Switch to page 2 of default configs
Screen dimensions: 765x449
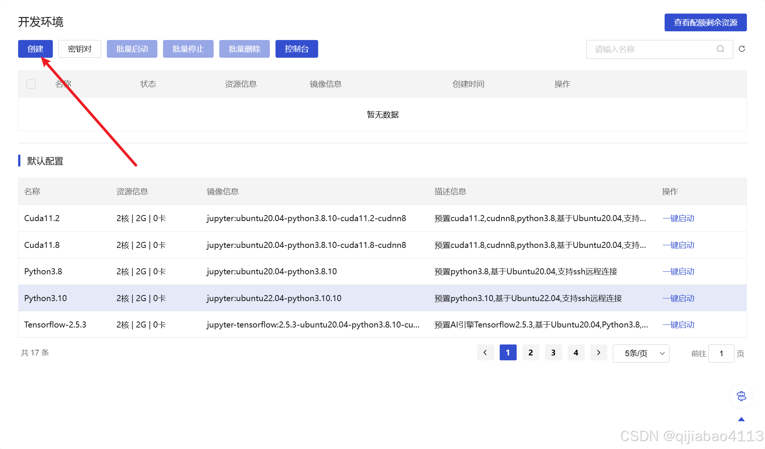(x=531, y=353)
